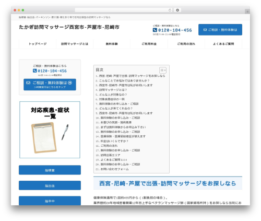
Task: Click the envelope icon in the sidebar ご相談 button
Action: 28,83
